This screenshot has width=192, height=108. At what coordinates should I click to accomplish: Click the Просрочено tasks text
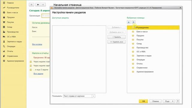pyautogui.click(x=41, y=58)
